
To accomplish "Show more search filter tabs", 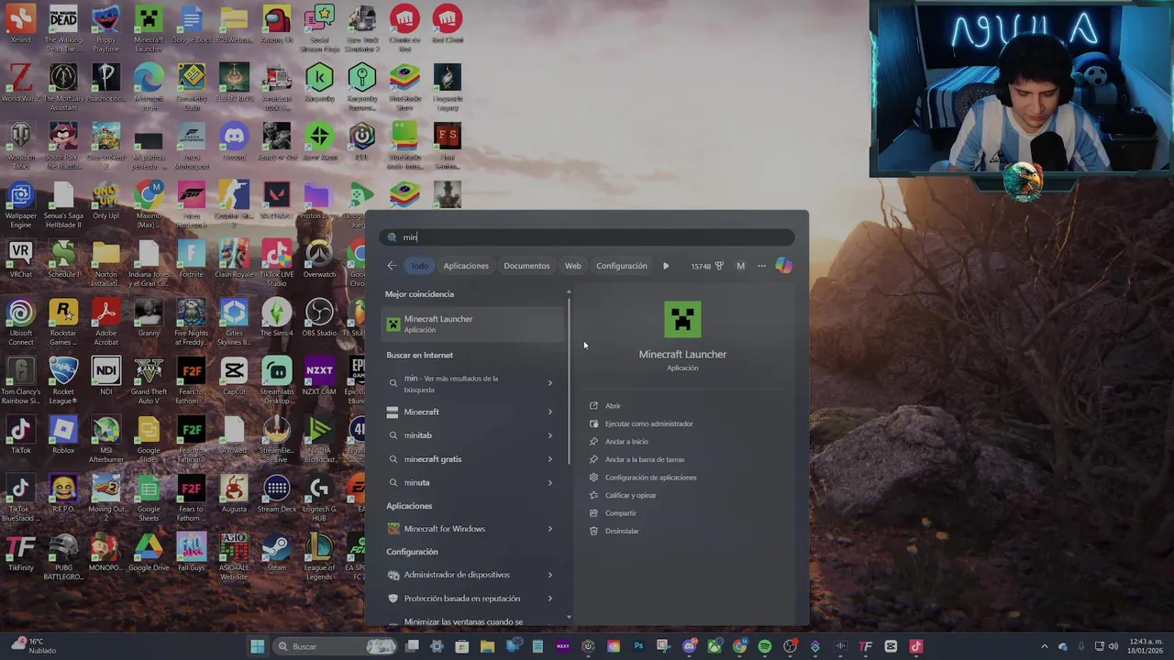I will coord(666,266).
